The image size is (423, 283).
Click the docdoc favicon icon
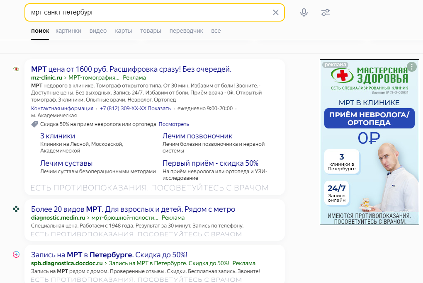click(x=16, y=254)
